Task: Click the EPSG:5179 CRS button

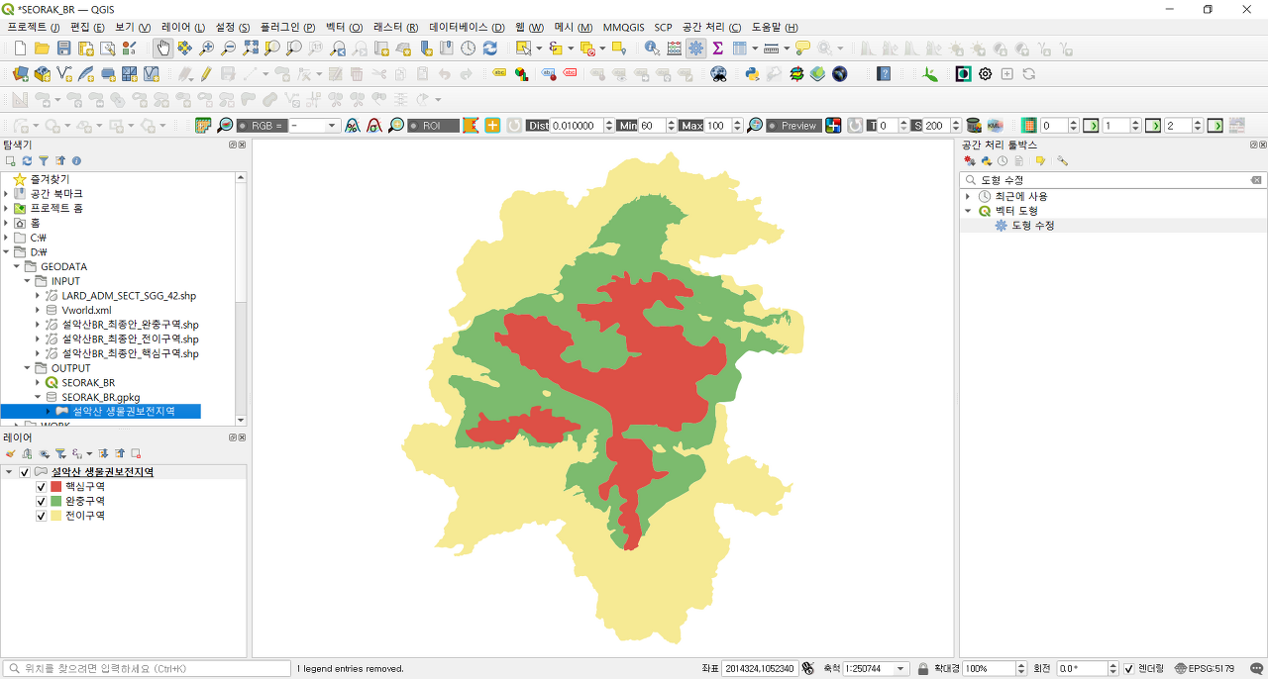Action: [1205, 668]
